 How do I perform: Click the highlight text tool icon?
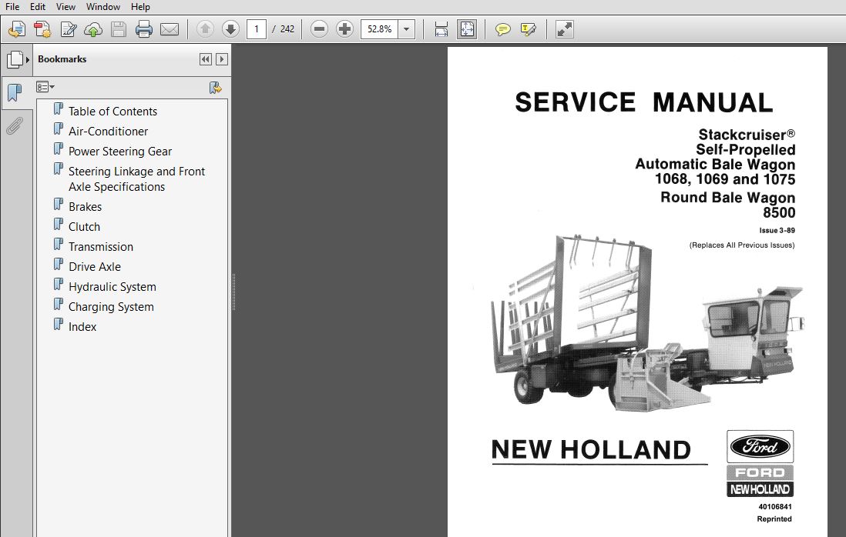(x=528, y=29)
